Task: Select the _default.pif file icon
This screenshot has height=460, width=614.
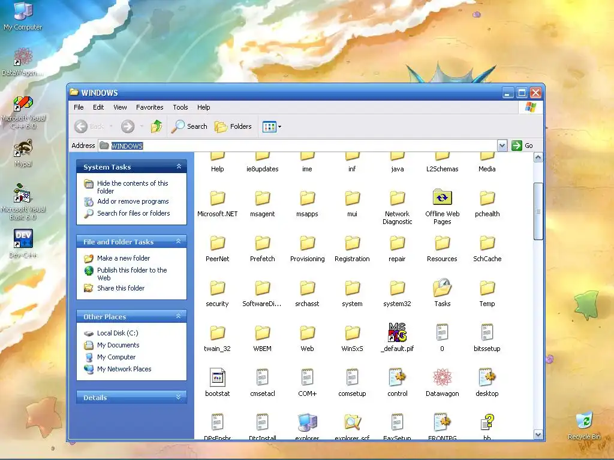Action: pos(397,332)
